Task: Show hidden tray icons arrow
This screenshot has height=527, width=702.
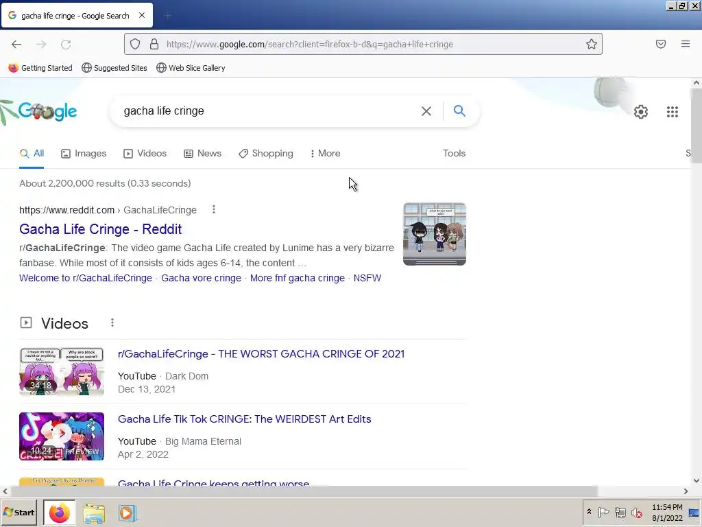Action: point(589,512)
